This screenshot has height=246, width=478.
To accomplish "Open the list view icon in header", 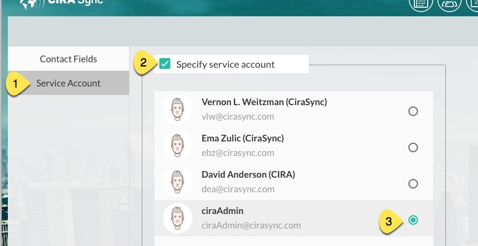I will (420, 4).
